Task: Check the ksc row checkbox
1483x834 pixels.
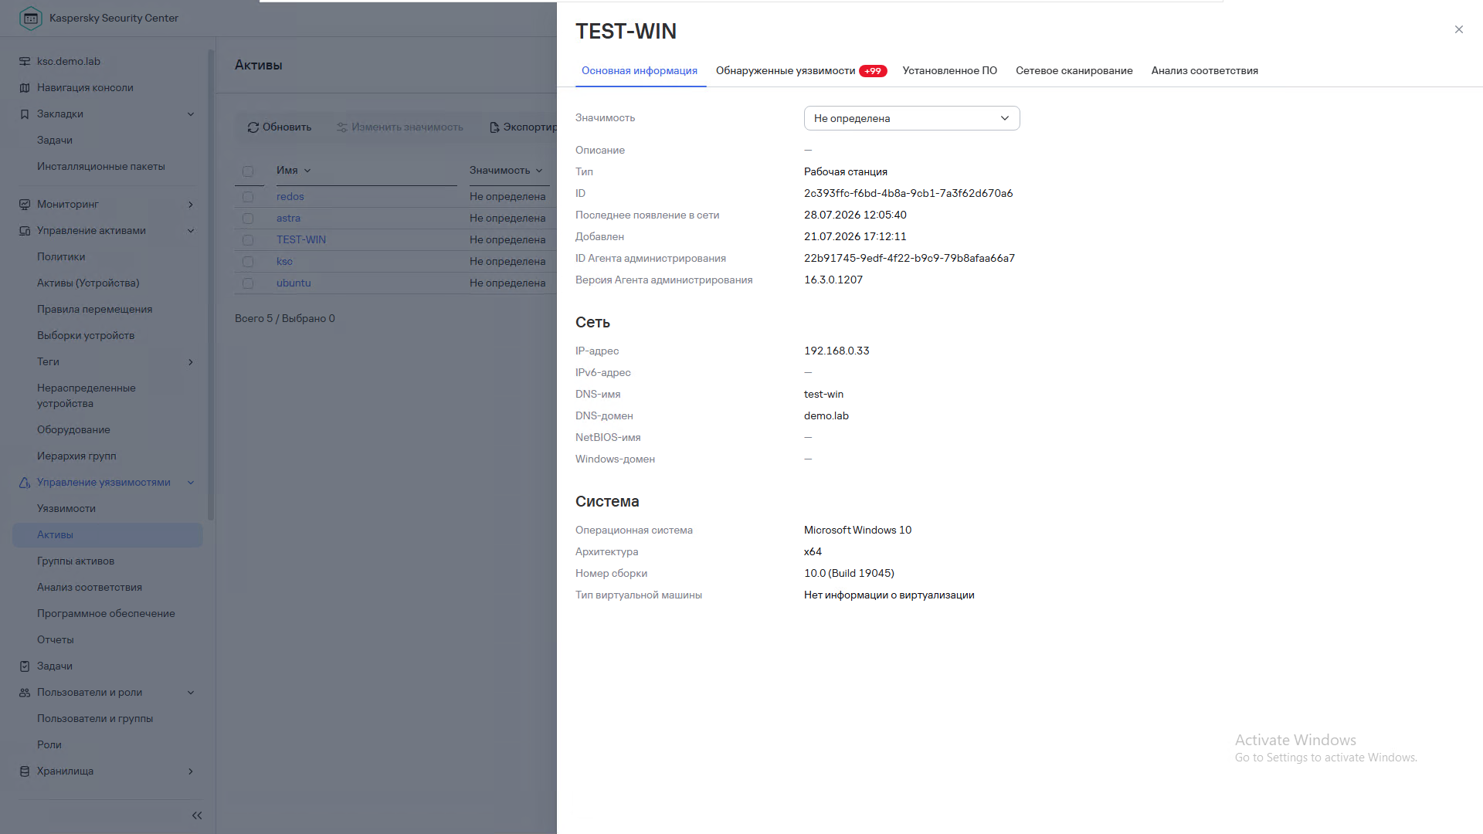Action: pyautogui.click(x=248, y=262)
